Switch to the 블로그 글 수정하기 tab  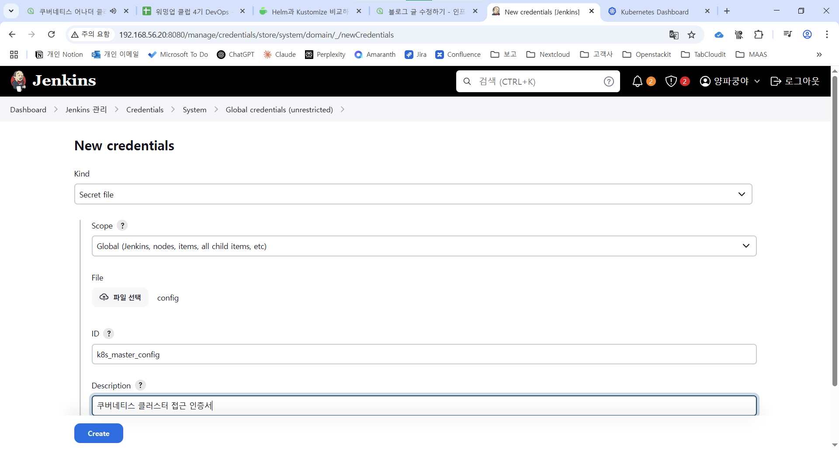coord(426,12)
